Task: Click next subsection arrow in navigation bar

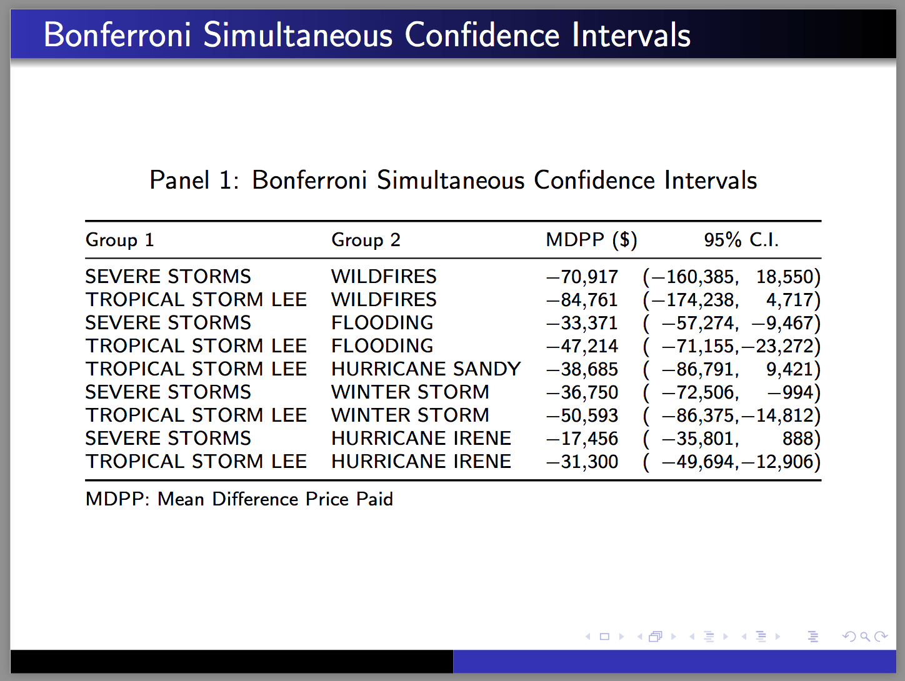Action: point(726,637)
